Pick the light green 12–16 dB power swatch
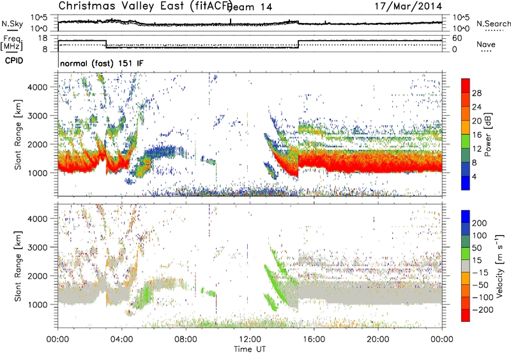Viewport: 511px width, 353px height. point(466,141)
